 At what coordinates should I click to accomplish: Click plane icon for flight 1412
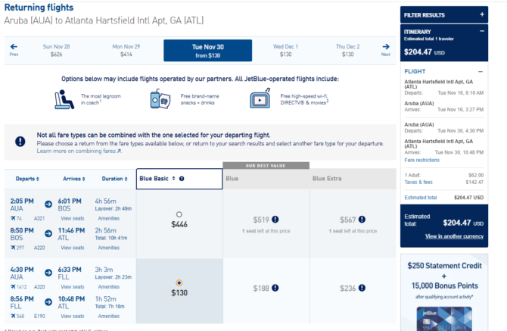(13, 286)
